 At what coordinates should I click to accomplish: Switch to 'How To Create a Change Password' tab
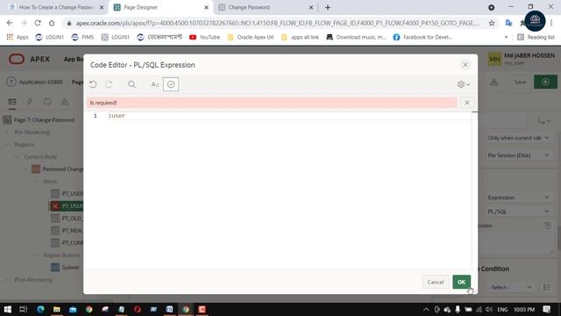56,7
